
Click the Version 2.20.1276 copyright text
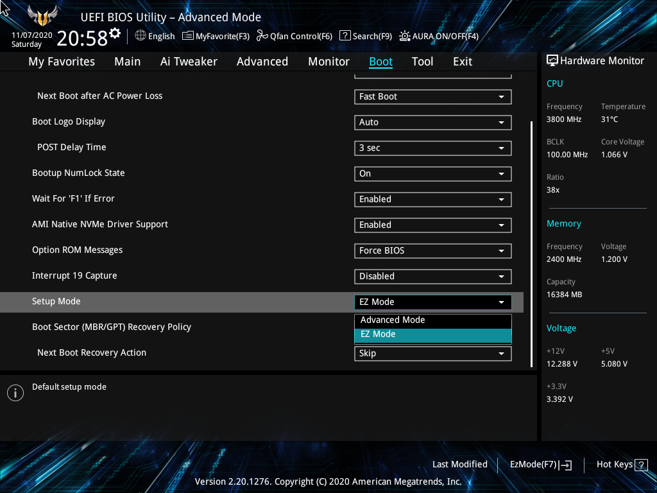[328, 481]
